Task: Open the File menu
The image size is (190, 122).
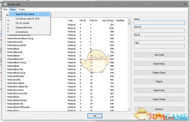Action: pyautogui.click(x=5, y=10)
